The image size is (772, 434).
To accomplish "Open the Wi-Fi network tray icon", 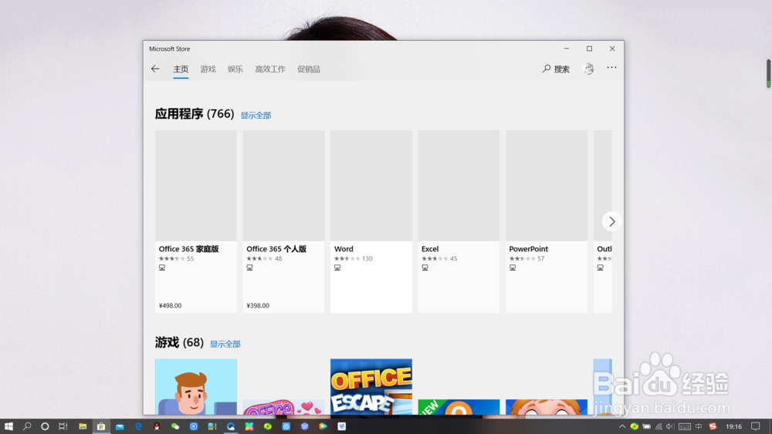I will 659,426.
